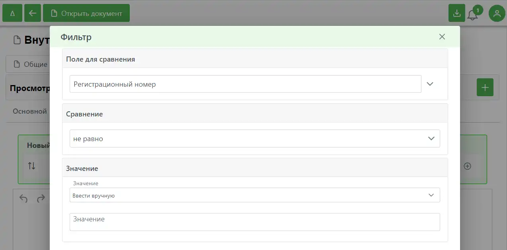Open notifications bell with badge
Viewport: 507px width, 250px height.
tap(474, 14)
